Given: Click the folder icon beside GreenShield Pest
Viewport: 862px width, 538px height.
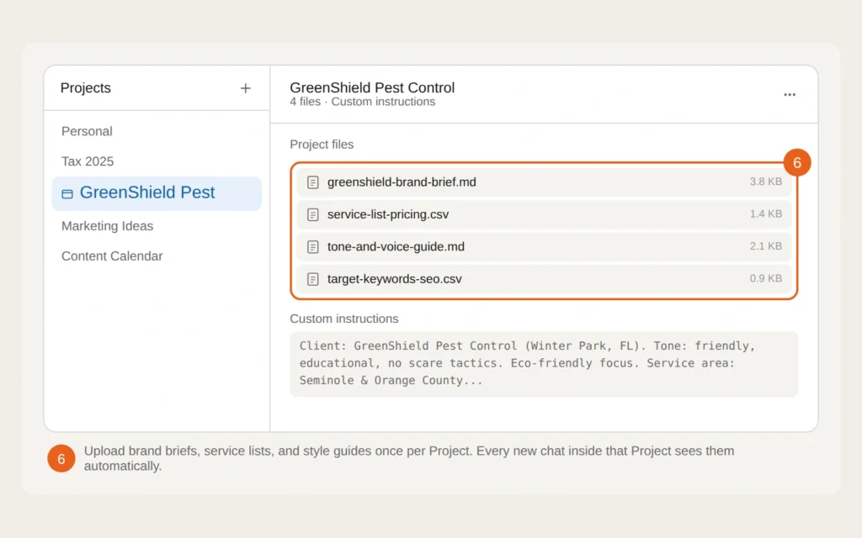Looking at the screenshot, I should coord(67,193).
